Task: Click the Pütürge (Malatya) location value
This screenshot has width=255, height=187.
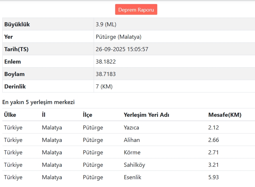Action: tap(119, 37)
